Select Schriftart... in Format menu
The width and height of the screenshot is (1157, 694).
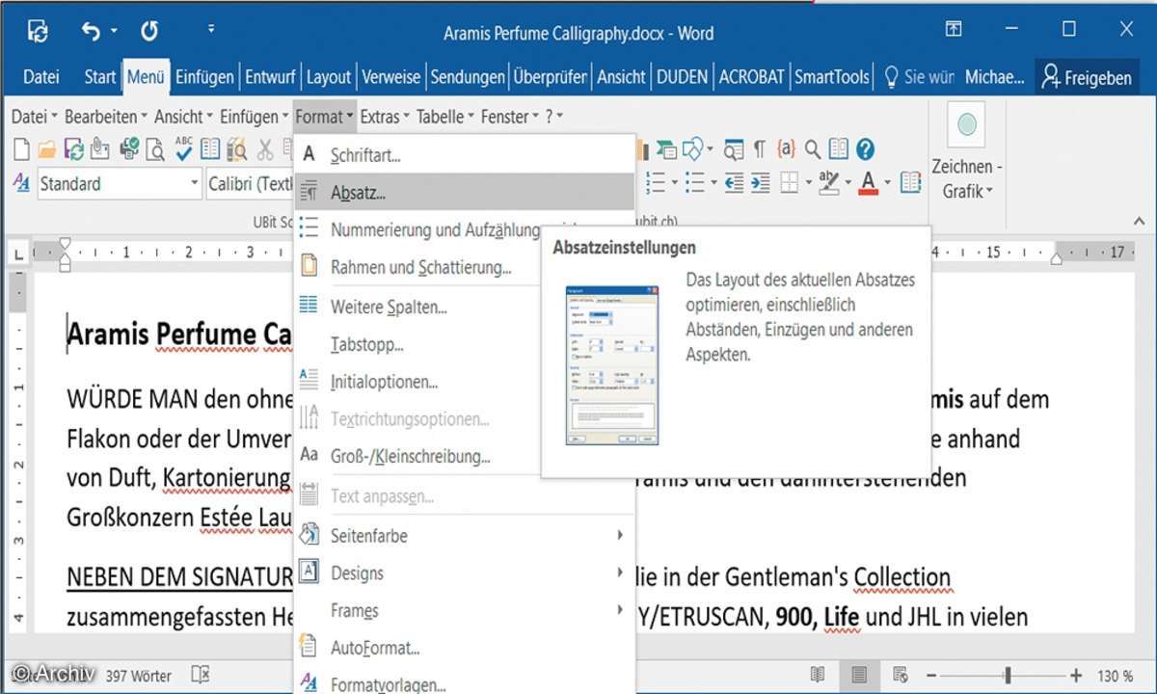point(464,154)
